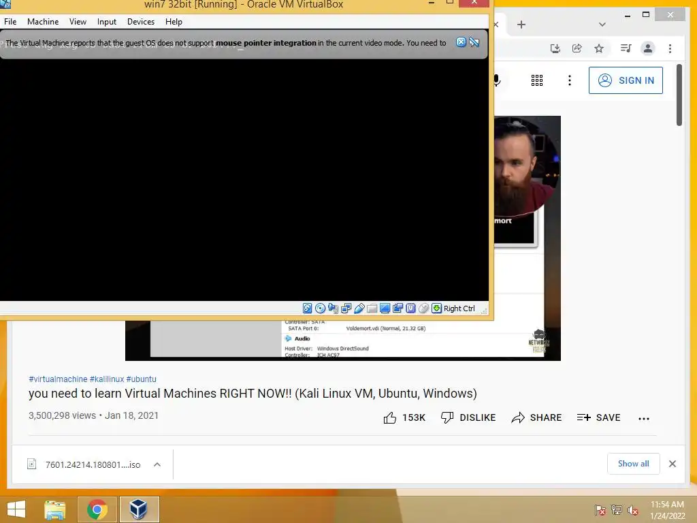This screenshot has height=523, width=697.
Task: Open the Devices menu in VirtualBox
Action: tap(141, 21)
